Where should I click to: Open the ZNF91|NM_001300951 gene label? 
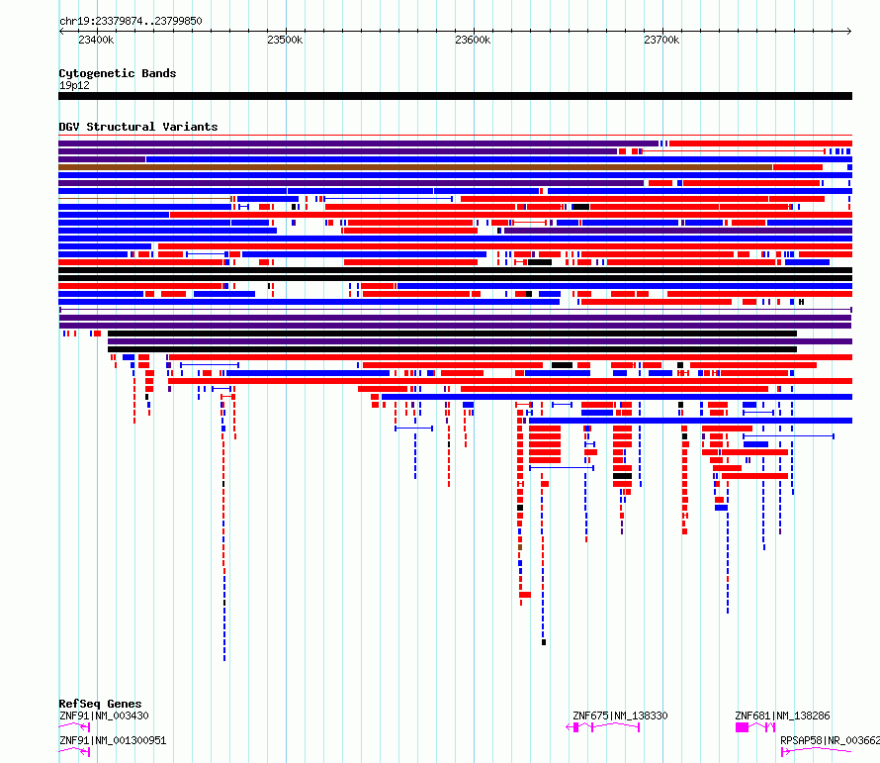113,740
